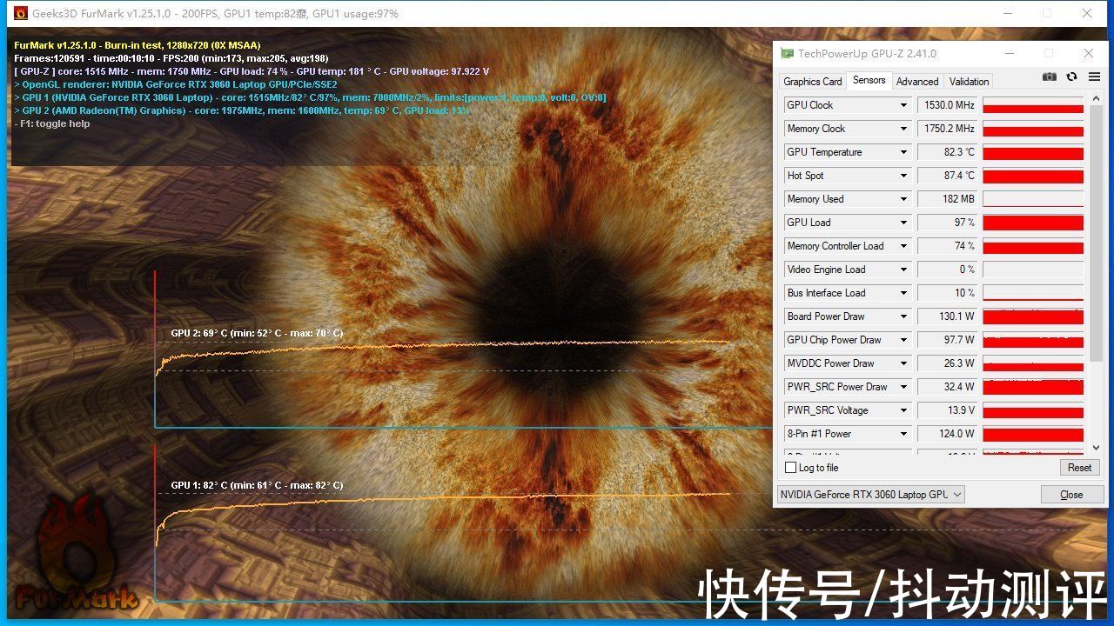Click the GPU Clock red graph
Image resolution: width=1114 pixels, height=626 pixels.
tap(1033, 105)
